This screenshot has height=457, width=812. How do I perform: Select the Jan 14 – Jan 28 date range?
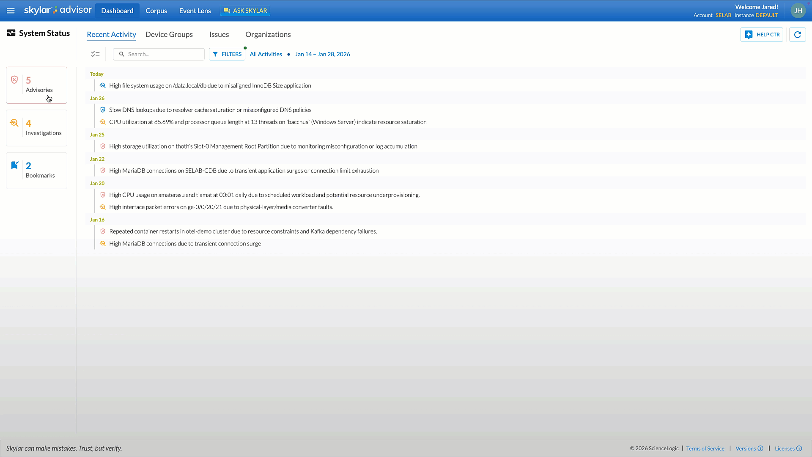pyautogui.click(x=322, y=54)
